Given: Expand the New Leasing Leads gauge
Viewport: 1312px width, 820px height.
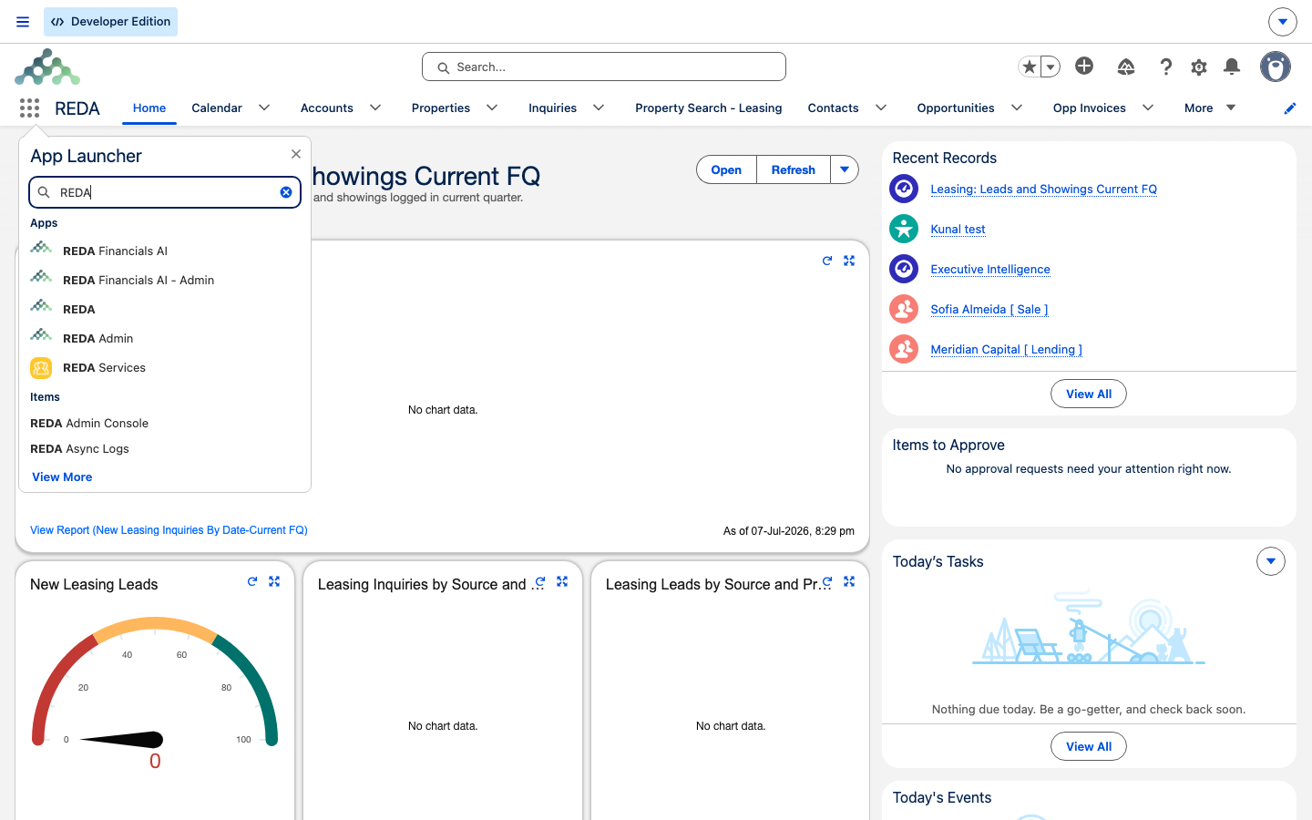Looking at the screenshot, I should (x=274, y=581).
